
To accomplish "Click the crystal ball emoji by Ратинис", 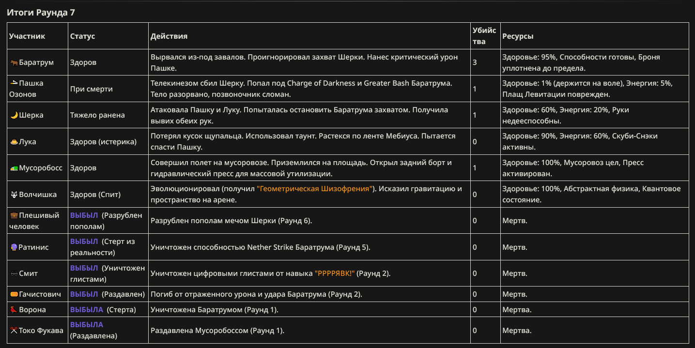I will pos(14,247).
